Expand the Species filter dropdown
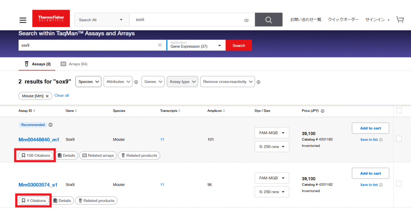Viewport: 411px width, 216px height. [x=88, y=82]
